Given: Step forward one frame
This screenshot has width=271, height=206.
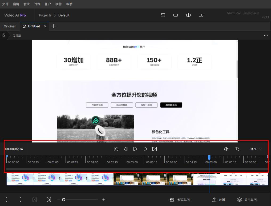Looking at the screenshot, I should (145, 149).
